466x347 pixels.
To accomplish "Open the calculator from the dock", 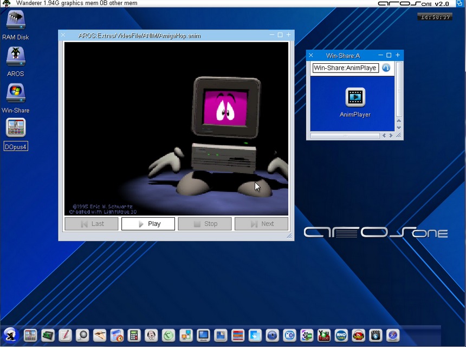I will (x=134, y=335).
